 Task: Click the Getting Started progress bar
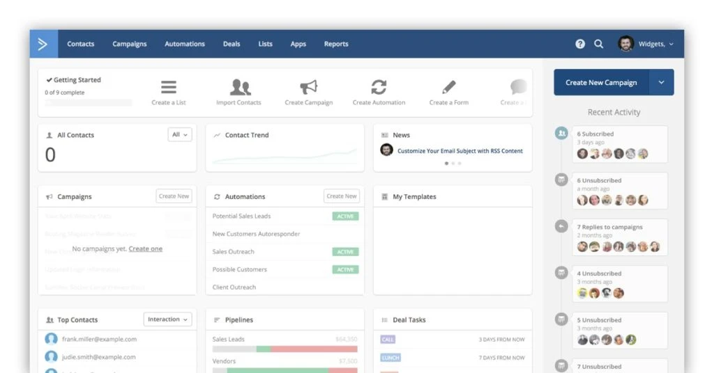(89, 103)
